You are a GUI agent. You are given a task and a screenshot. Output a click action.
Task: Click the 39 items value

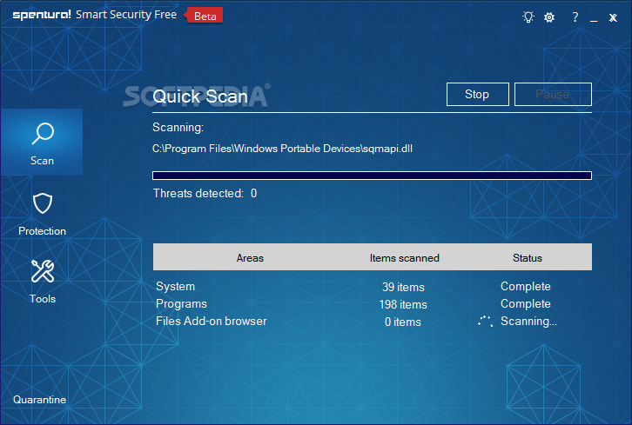pos(403,287)
